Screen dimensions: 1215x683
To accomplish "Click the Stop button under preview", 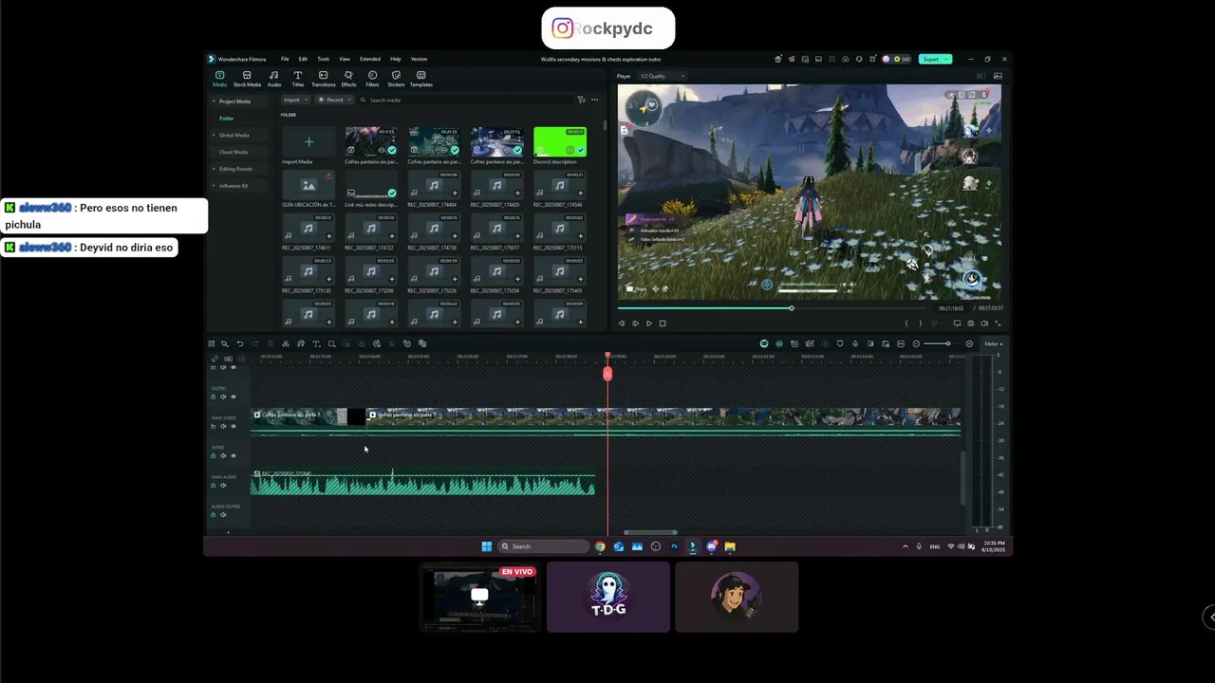I will click(x=663, y=323).
